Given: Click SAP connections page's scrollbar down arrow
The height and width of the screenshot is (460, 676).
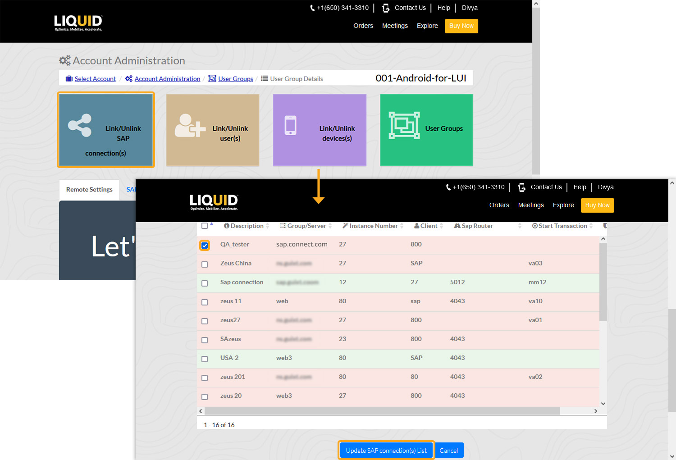Looking at the screenshot, I should 672,456.
